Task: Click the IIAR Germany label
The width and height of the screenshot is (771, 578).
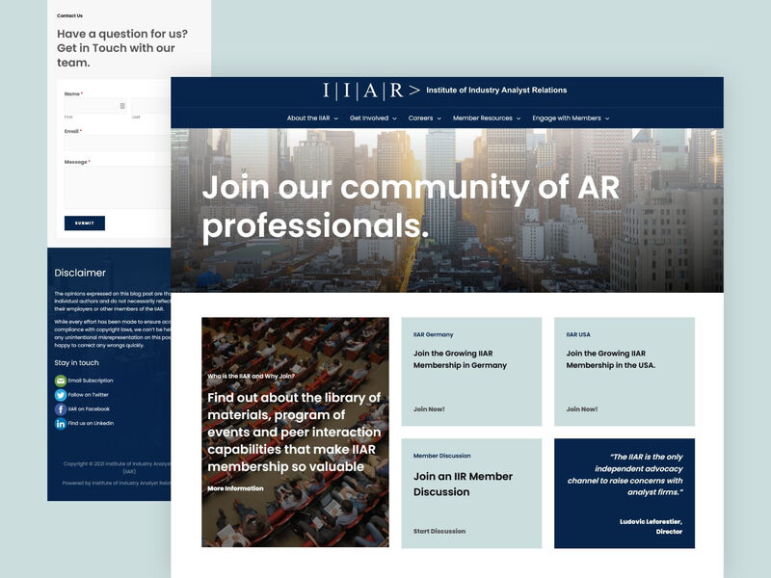Action: click(433, 334)
